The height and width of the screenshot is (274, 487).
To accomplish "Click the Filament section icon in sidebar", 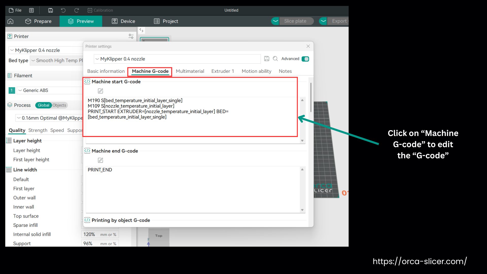I will [10, 76].
